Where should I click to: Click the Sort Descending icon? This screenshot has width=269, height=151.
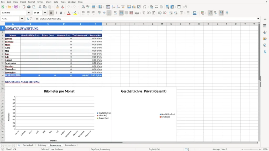118,7
